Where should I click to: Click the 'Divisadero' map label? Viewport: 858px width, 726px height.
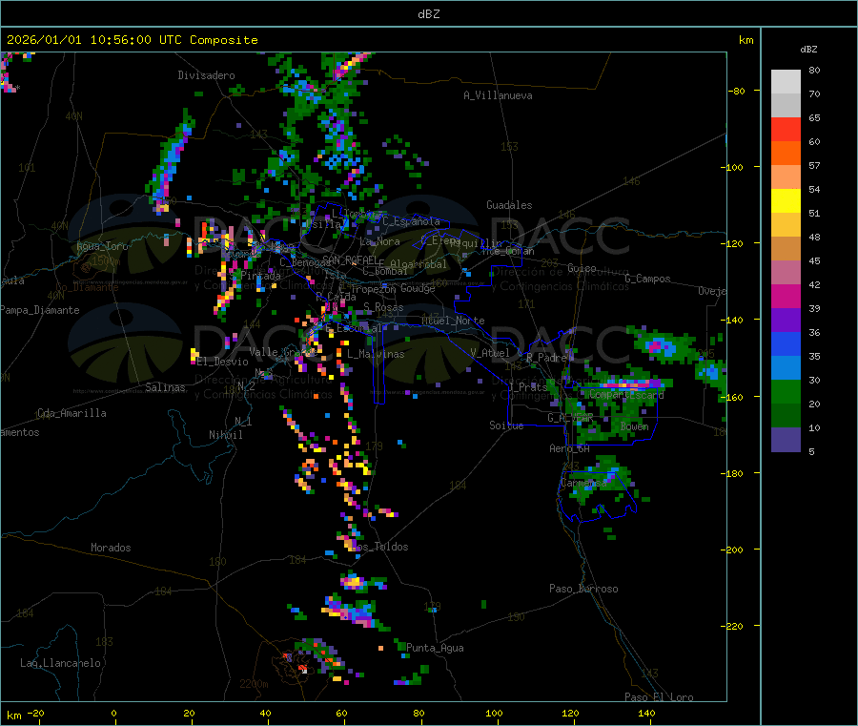206,75
